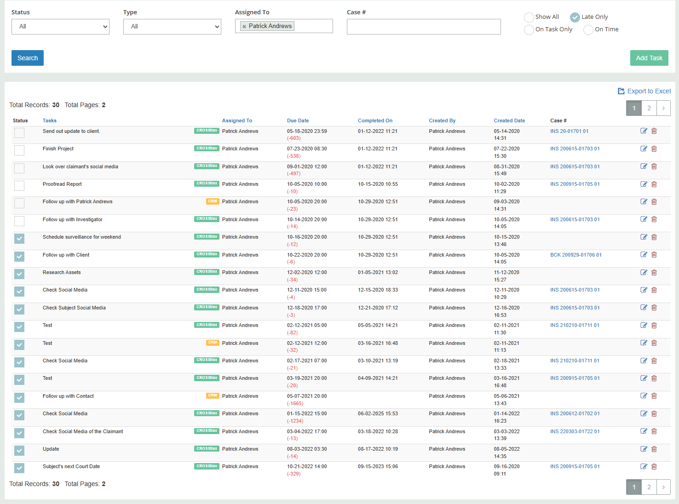Delete 'Follow up with Client' task
This screenshot has height=504, width=679.
[x=654, y=255]
